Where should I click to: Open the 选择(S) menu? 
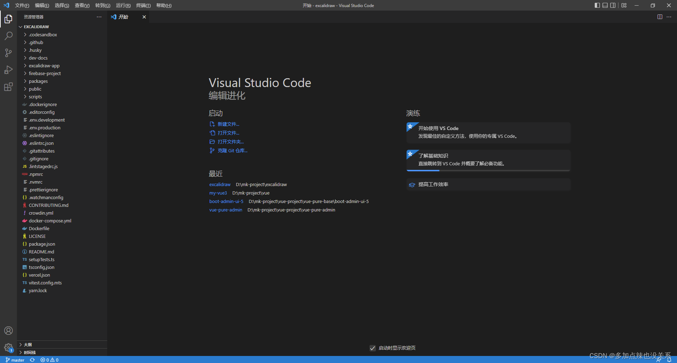point(62,5)
